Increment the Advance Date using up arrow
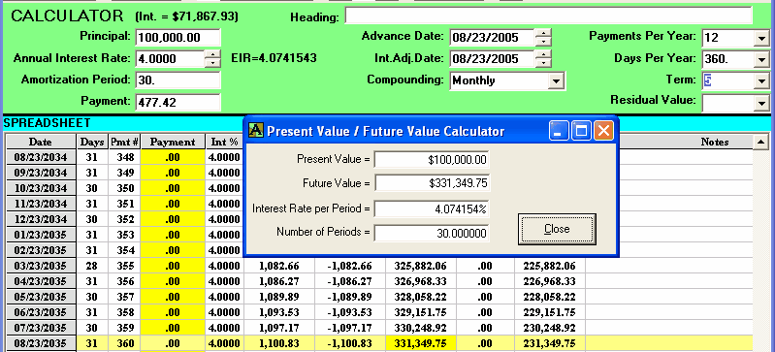Screen dimensions: 775x352 543,33
